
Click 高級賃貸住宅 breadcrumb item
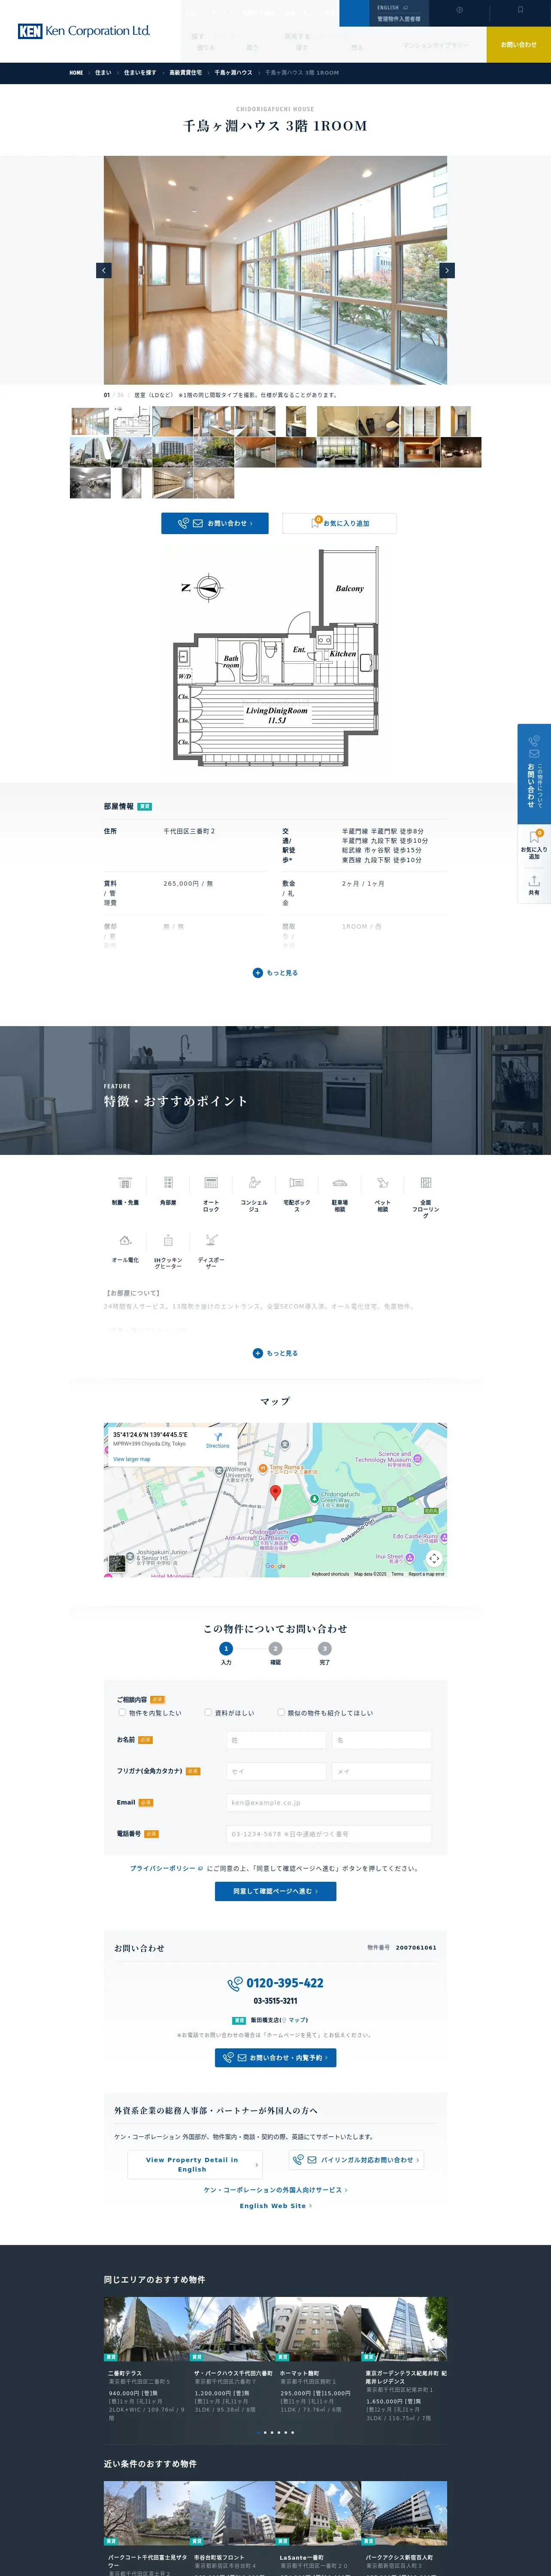point(185,73)
